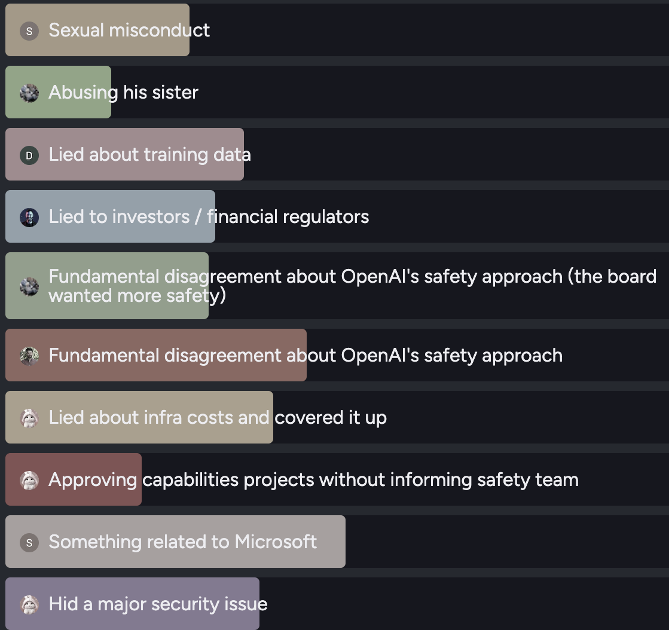Click the avatar by Hid a major security issue
Image resolution: width=669 pixels, height=630 pixels.
pyautogui.click(x=29, y=605)
